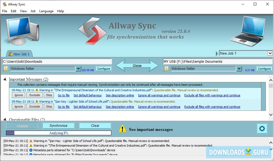274x161 pixels.
Task: Click Change on the sync direction arrow
Action: point(137,65)
